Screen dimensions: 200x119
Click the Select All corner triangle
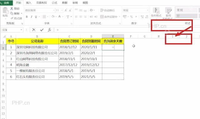[x=4, y=37]
